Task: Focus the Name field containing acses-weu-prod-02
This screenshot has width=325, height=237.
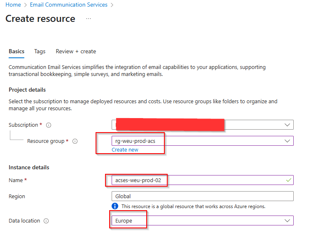Action: 198,180
